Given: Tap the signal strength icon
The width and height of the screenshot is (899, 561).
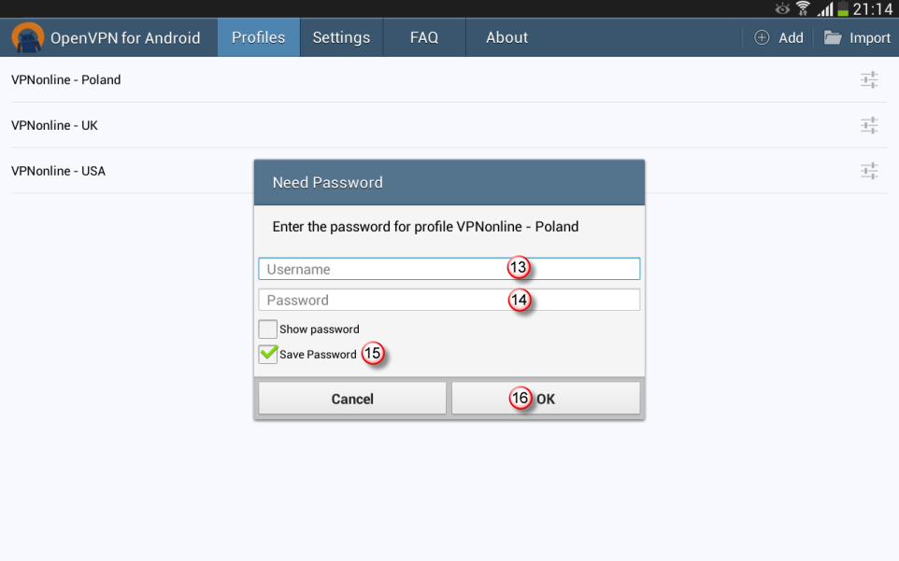Looking at the screenshot, I should (x=825, y=8).
